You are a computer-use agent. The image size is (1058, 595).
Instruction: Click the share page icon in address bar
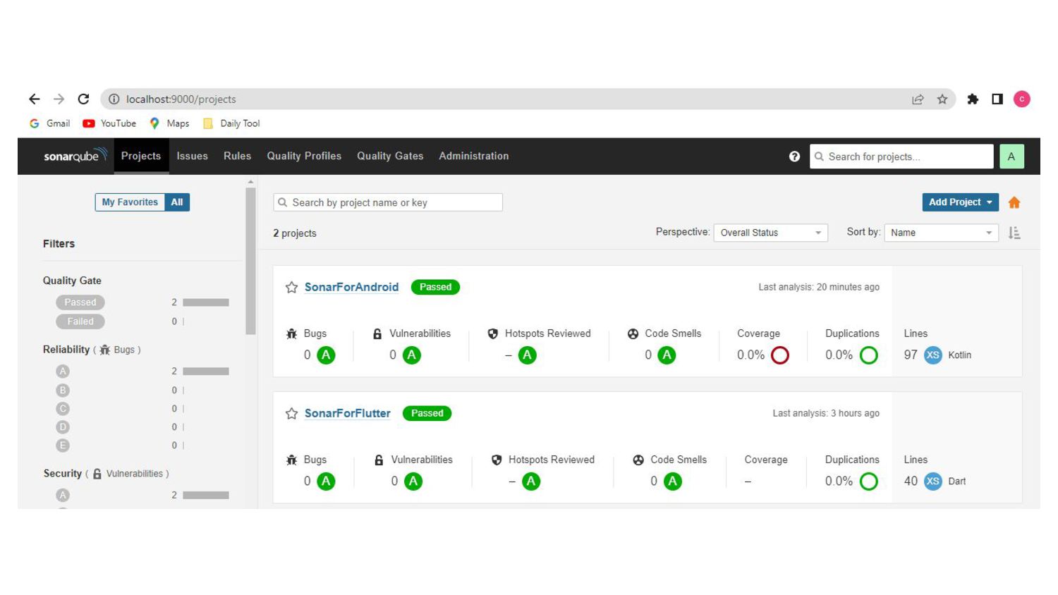[918, 99]
